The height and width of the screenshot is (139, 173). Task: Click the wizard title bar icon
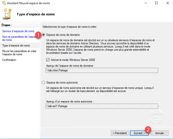[x=4, y=3]
